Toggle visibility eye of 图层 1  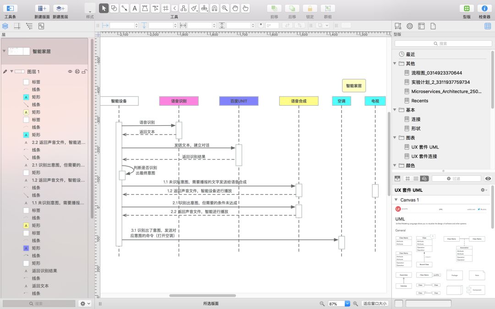click(x=70, y=71)
